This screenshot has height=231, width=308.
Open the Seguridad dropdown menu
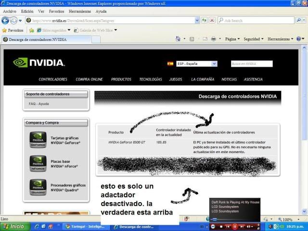(x=254, y=39)
